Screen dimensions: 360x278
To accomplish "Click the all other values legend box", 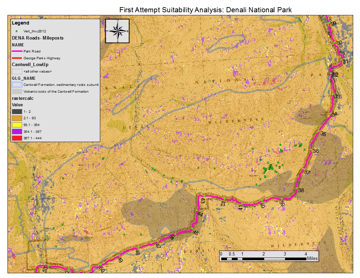I will click(x=17, y=72).
